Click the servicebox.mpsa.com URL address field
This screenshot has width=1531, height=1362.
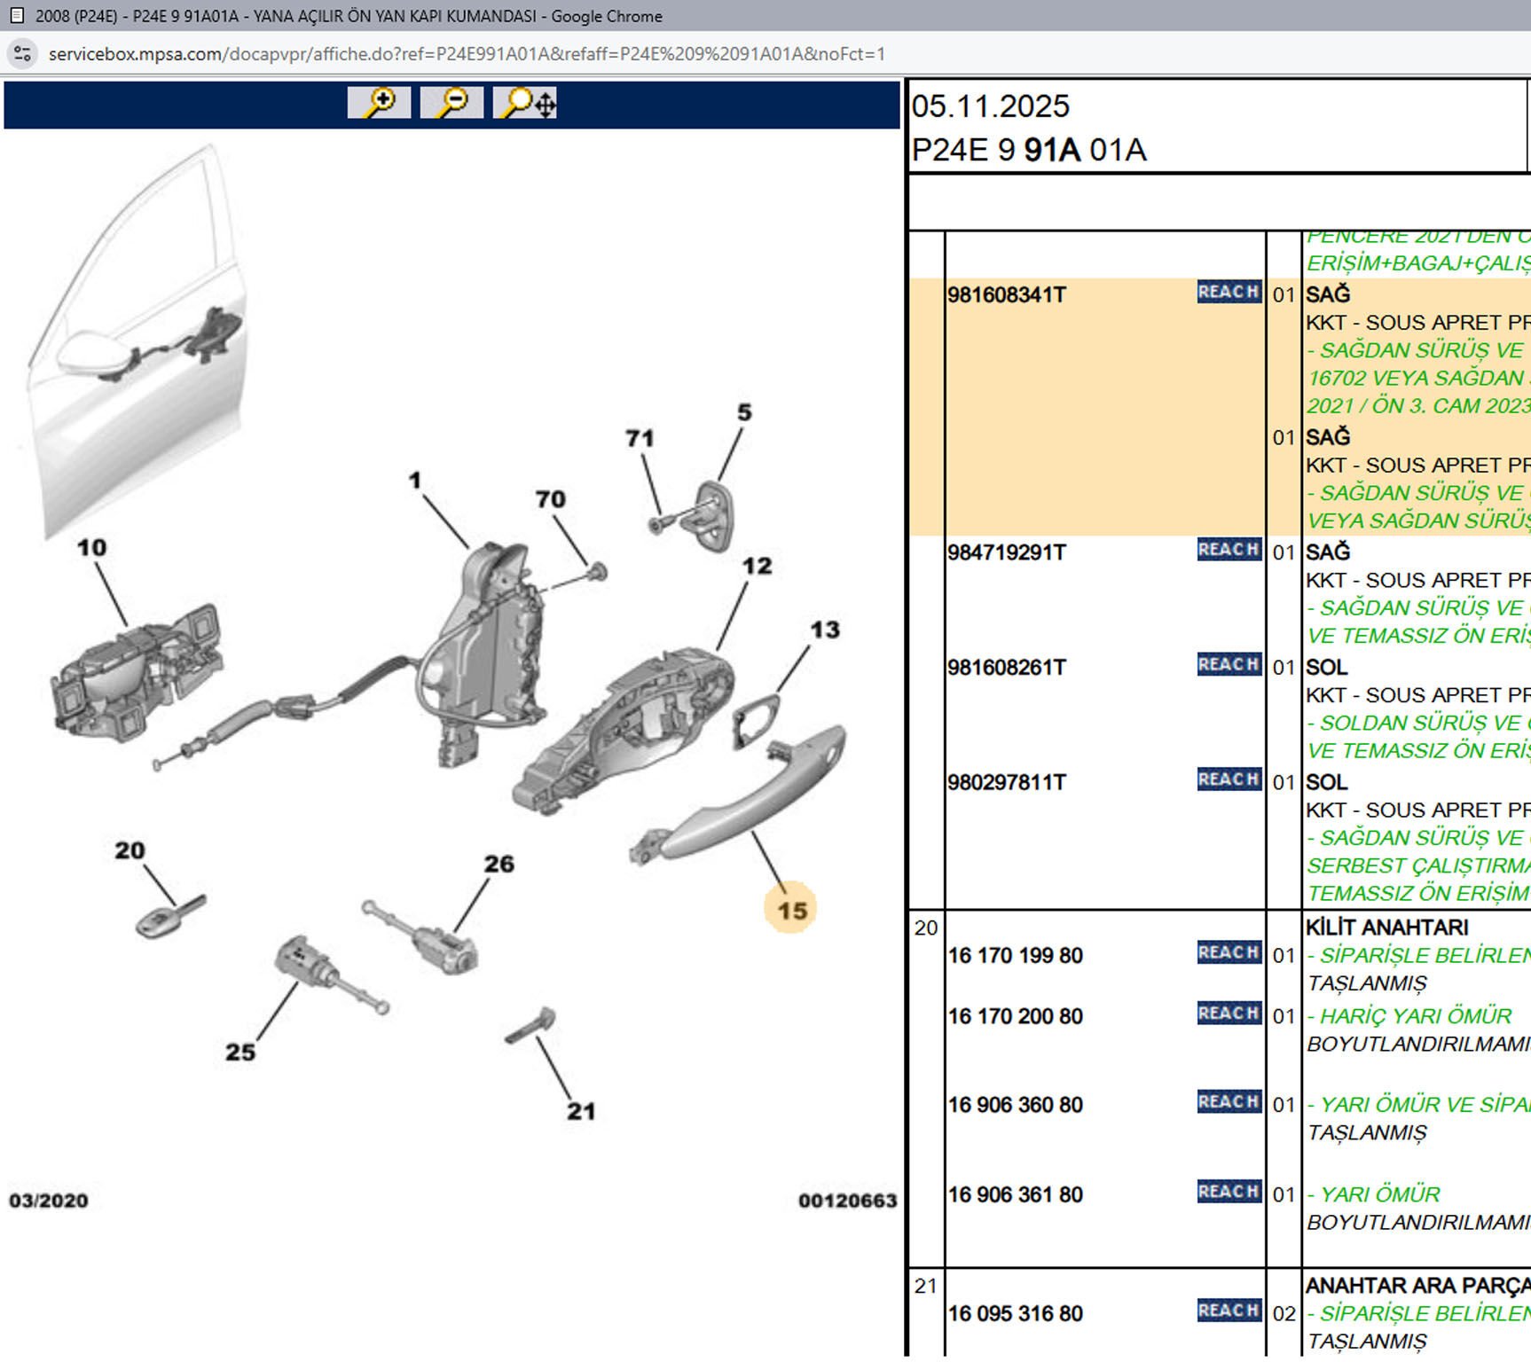click(x=466, y=54)
